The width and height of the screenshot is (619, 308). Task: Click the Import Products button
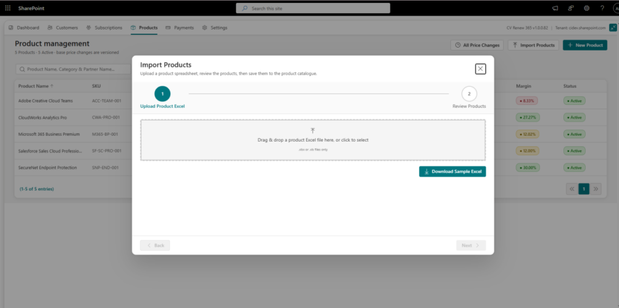point(533,45)
